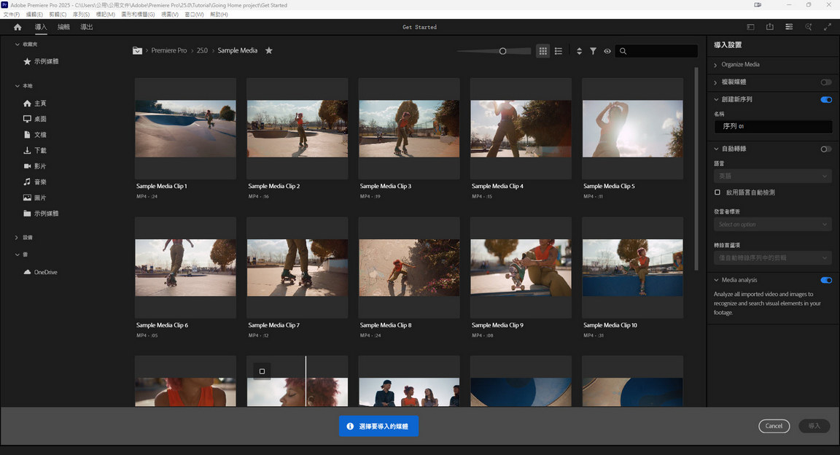The width and height of the screenshot is (840, 455).
Task: Open the 語言 dropdown
Action: click(771, 176)
